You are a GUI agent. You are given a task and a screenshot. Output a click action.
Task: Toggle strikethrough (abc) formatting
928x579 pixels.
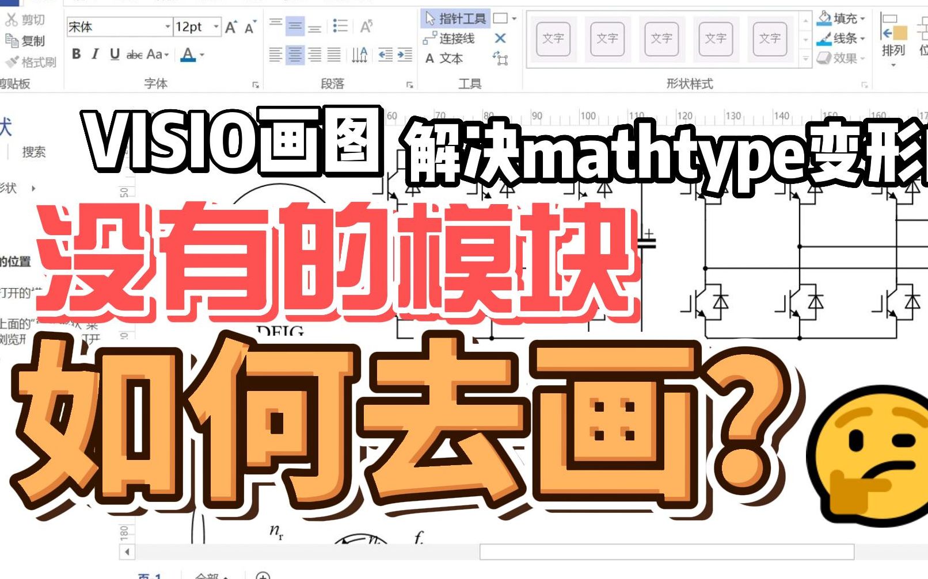coord(135,55)
